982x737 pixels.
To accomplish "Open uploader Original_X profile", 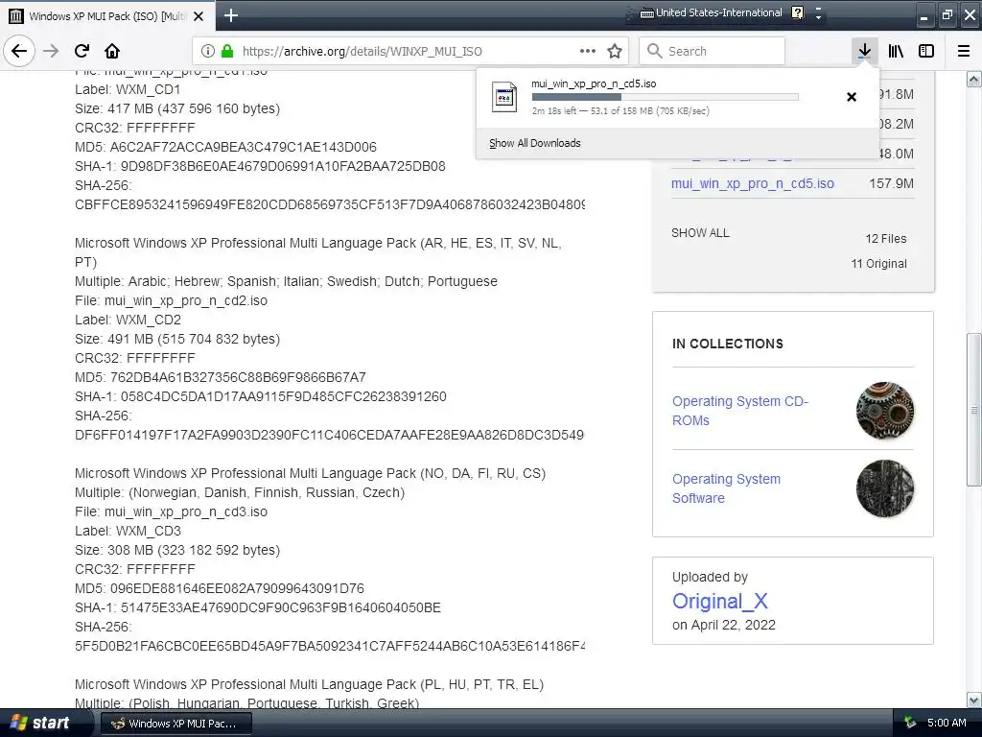I will (719, 601).
